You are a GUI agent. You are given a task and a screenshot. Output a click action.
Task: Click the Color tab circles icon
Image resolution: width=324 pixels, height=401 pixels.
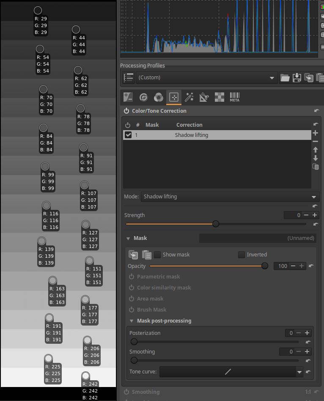coord(159,97)
